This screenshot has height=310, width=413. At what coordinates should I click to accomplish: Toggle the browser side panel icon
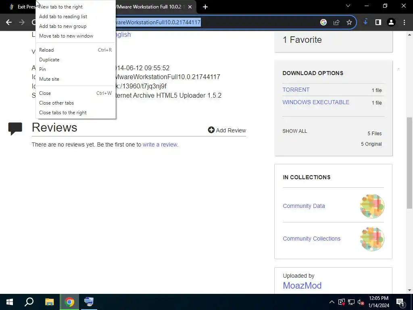tap(378, 23)
